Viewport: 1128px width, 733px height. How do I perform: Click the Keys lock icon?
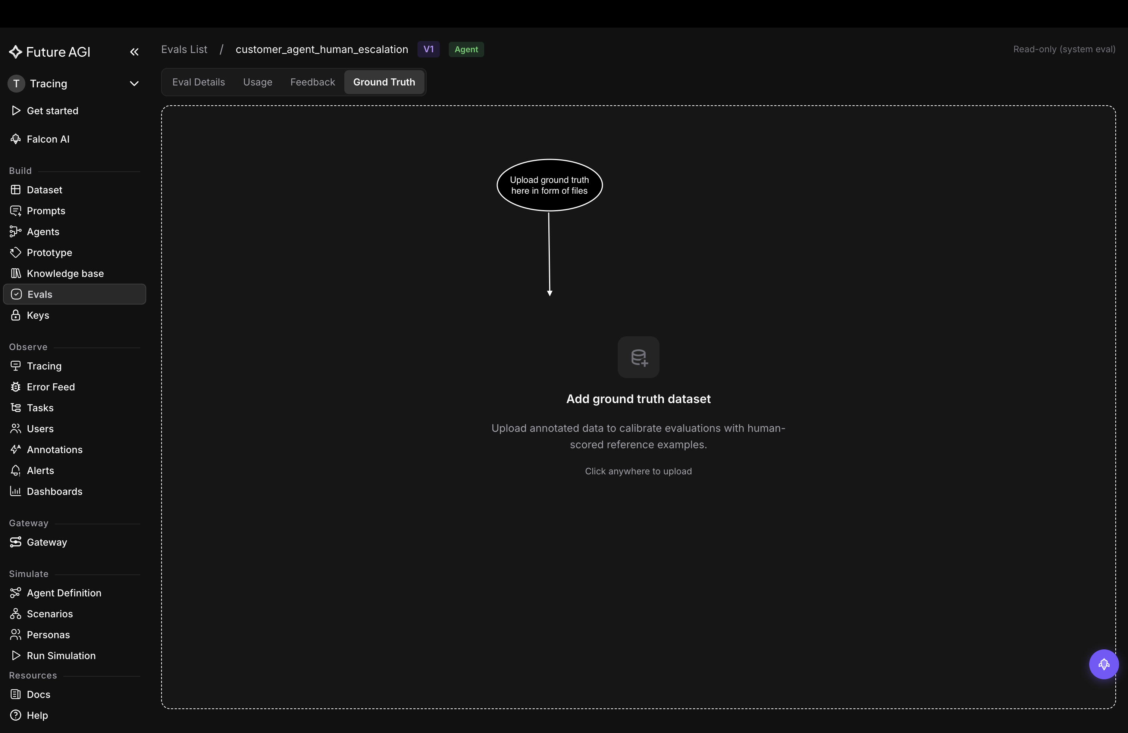pos(16,315)
